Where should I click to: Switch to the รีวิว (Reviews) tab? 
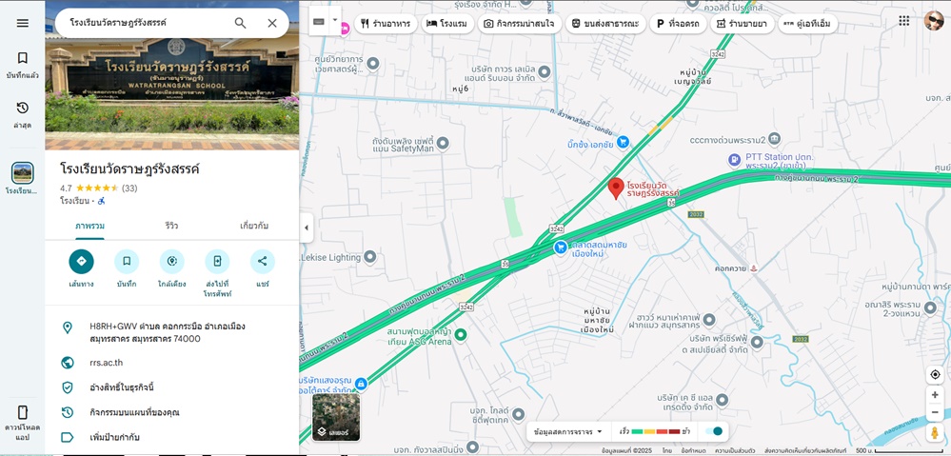pyautogui.click(x=171, y=227)
